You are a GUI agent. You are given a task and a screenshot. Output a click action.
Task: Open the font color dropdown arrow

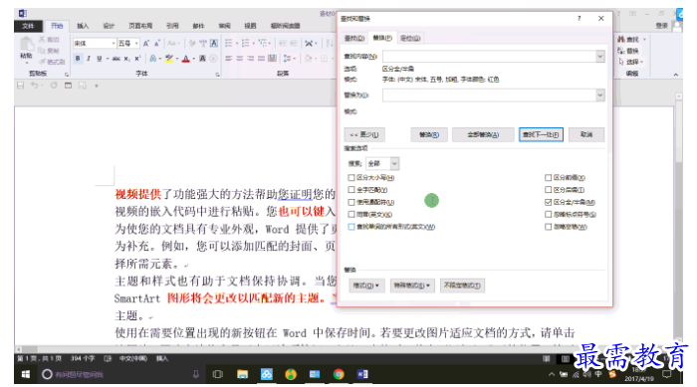click(194, 59)
